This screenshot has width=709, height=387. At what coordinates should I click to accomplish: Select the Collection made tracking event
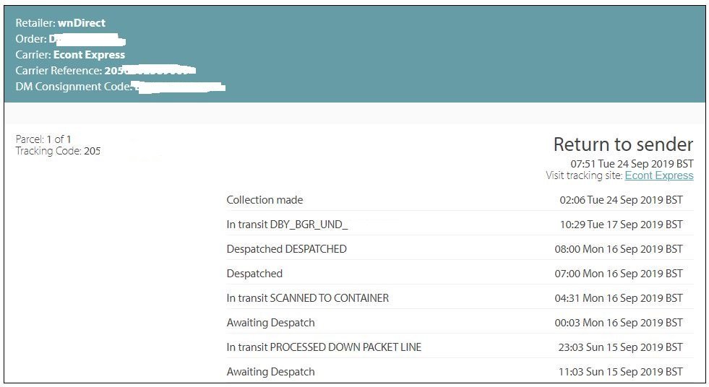pyautogui.click(x=265, y=200)
